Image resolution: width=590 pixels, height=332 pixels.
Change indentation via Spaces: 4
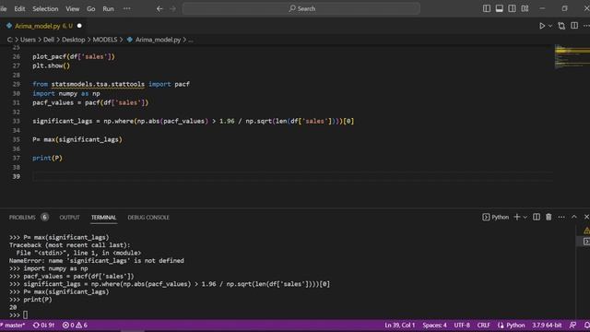click(x=434, y=325)
